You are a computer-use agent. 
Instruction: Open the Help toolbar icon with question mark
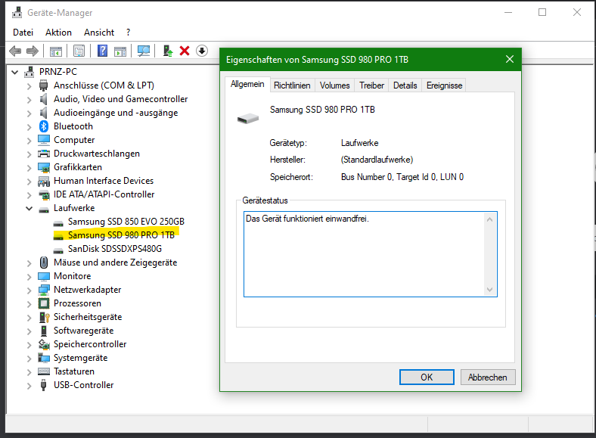coord(102,51)
